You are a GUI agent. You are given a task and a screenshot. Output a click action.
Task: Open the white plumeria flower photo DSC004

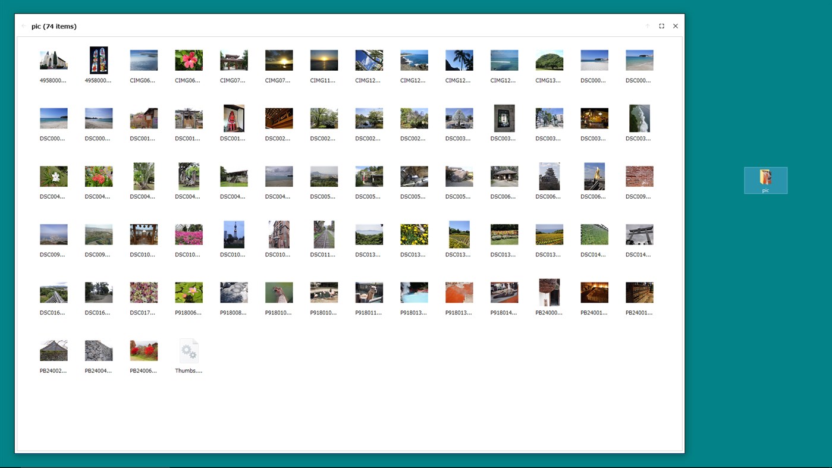coord(54,175)
